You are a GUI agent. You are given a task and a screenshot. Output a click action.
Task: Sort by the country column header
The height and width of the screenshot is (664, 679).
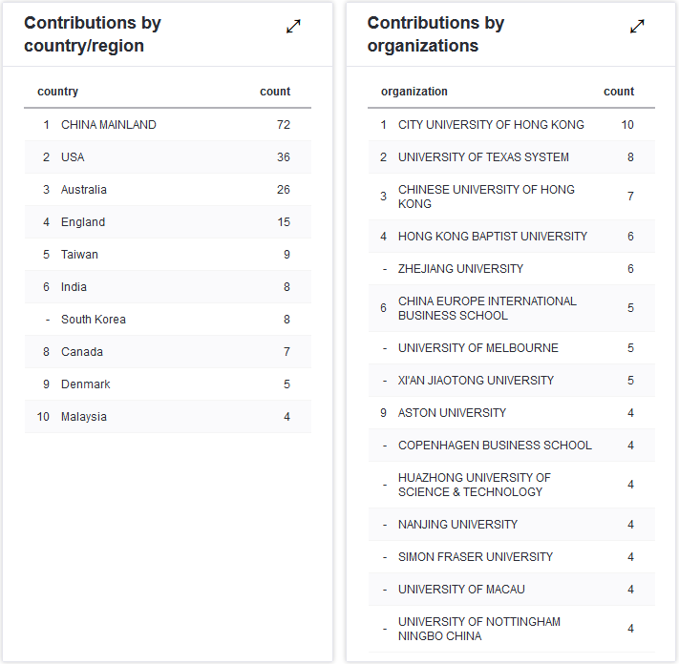point(57,92)
